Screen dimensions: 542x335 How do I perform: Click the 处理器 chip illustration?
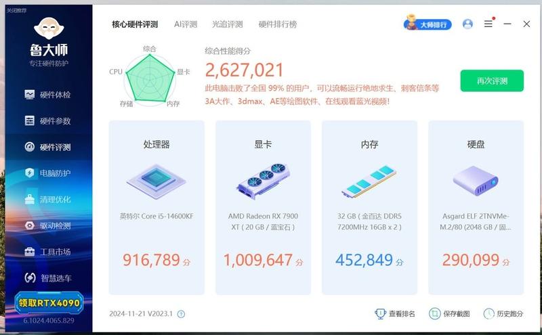(x=157, y=181)
